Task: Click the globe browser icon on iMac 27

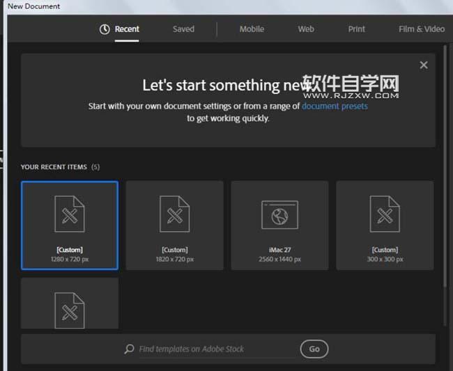Action: pos(279,215)
